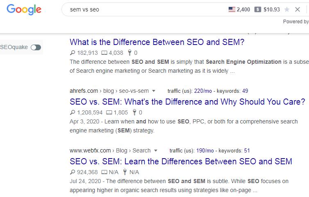Click the book icon beside 4,038
The image size is (309, 197).
pyautogui.click(x=104, y=53)
